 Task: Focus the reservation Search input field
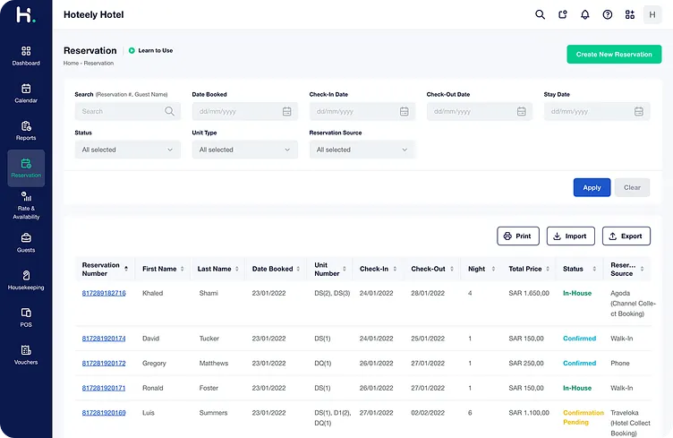pyautogui.click(x=127, y=111)
